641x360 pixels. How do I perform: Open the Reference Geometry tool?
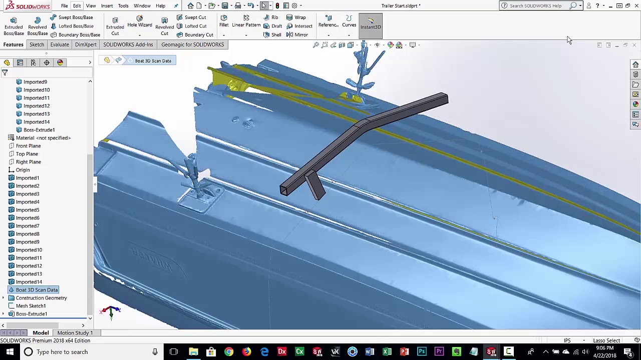[329, 21]
